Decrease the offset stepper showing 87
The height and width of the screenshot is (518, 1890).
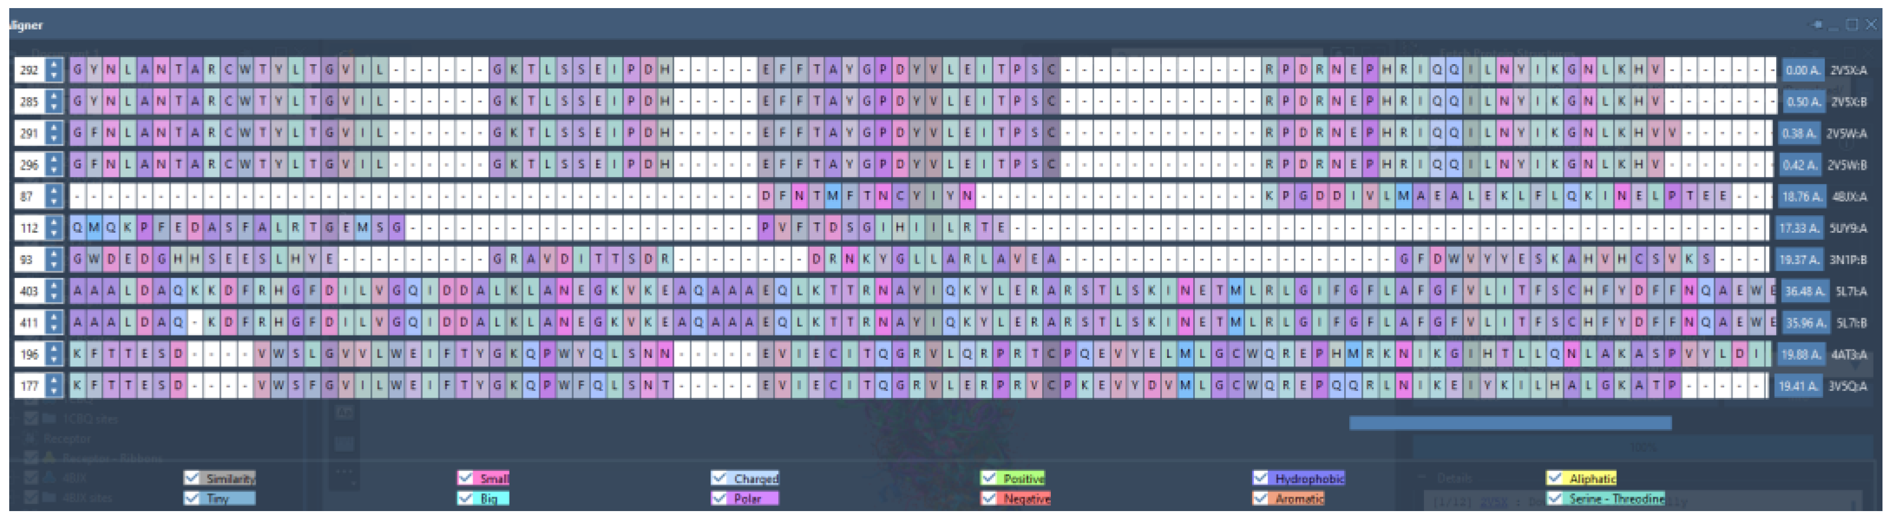54,202
